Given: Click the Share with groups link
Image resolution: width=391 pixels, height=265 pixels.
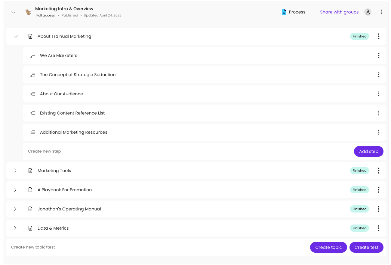Looking at the screenshot, I should 339,12.
